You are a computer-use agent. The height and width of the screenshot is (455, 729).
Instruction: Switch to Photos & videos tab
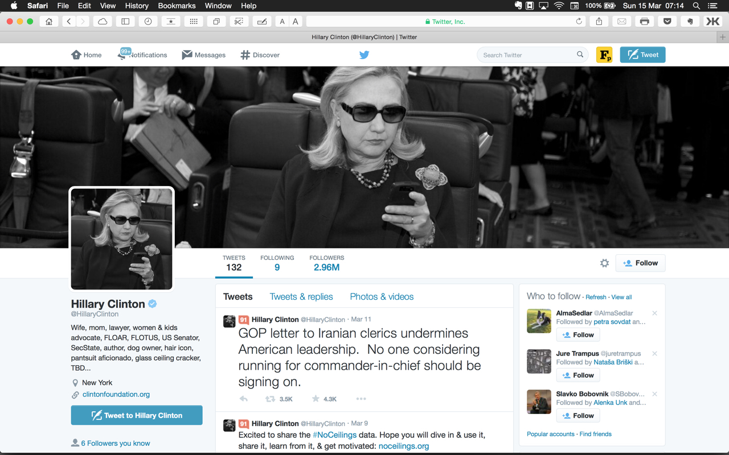pos(382,297)
